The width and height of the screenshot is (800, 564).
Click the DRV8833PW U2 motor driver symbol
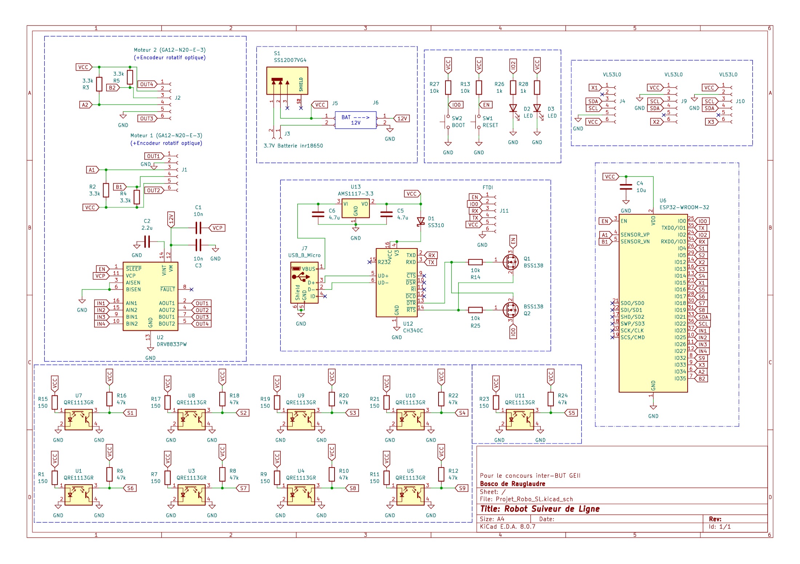click(150, 296)
